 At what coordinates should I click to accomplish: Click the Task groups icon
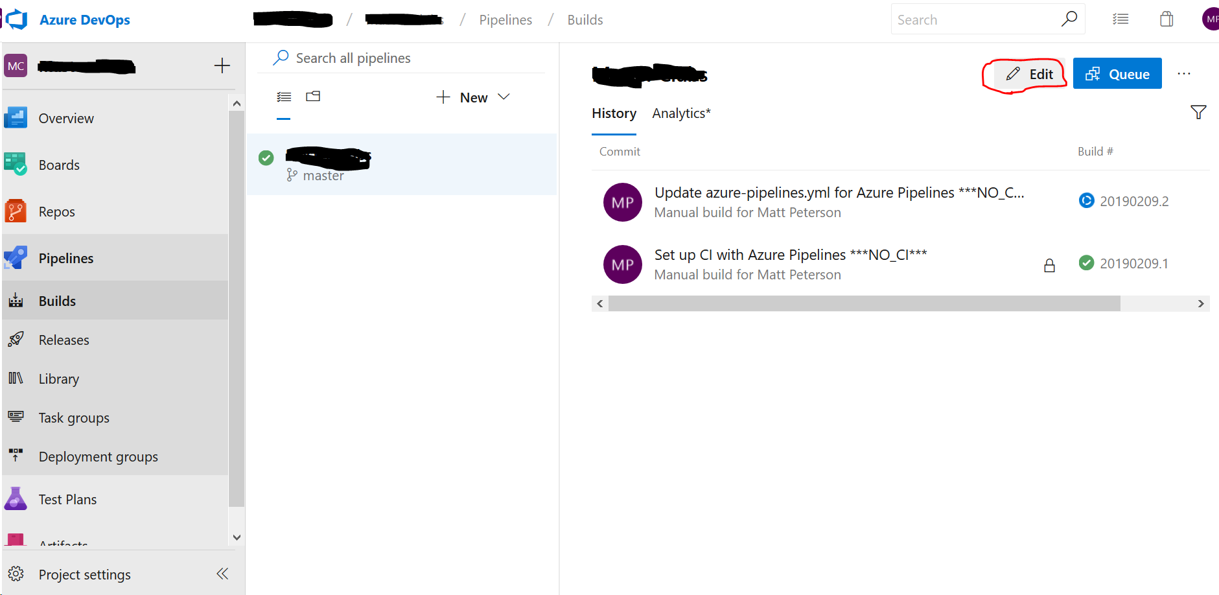tap(16, 417)
